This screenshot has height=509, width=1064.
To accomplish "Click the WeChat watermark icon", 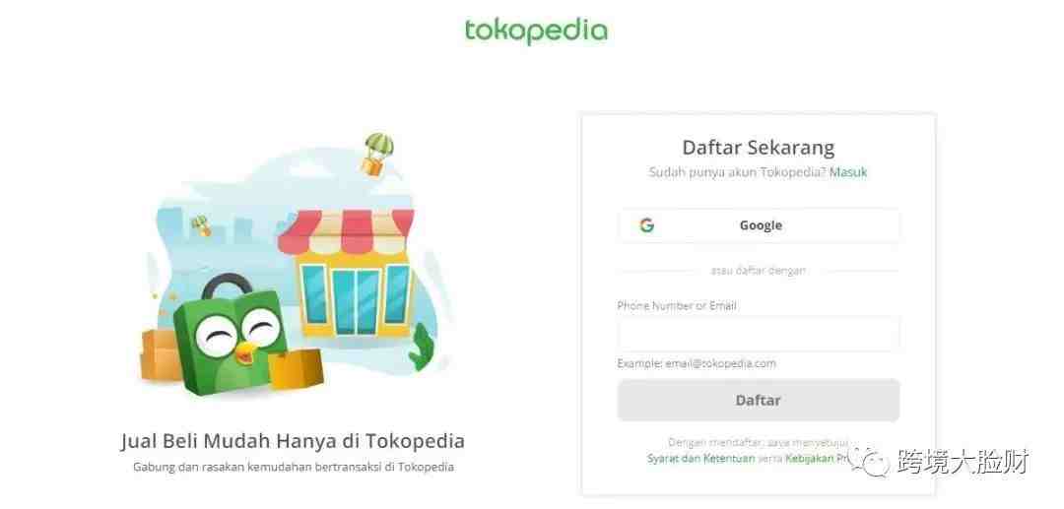I will (x=871, y=462).
